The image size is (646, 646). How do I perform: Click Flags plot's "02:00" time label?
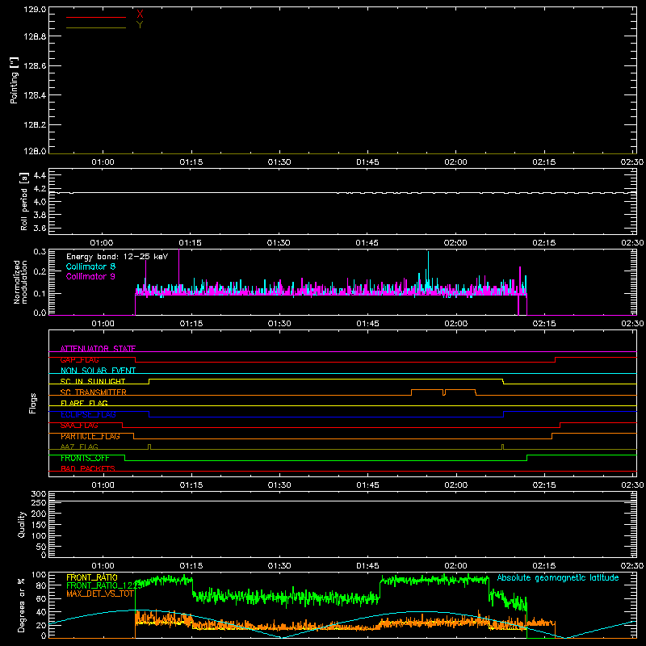(x=455, y=485)
